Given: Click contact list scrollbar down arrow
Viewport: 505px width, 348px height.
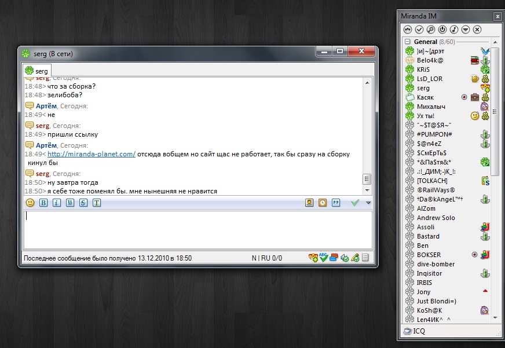Looking at the screenshot, I should (495, 318).
